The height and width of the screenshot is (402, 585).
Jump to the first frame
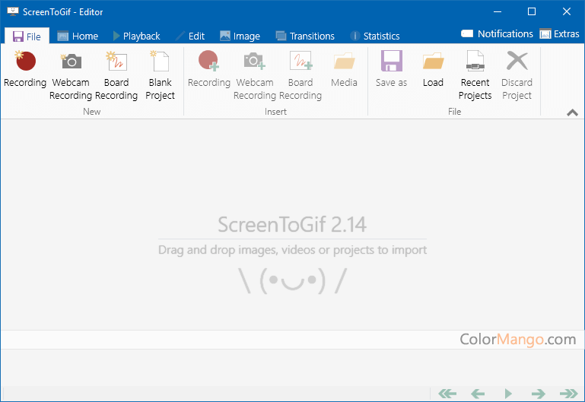click(447, 394)
